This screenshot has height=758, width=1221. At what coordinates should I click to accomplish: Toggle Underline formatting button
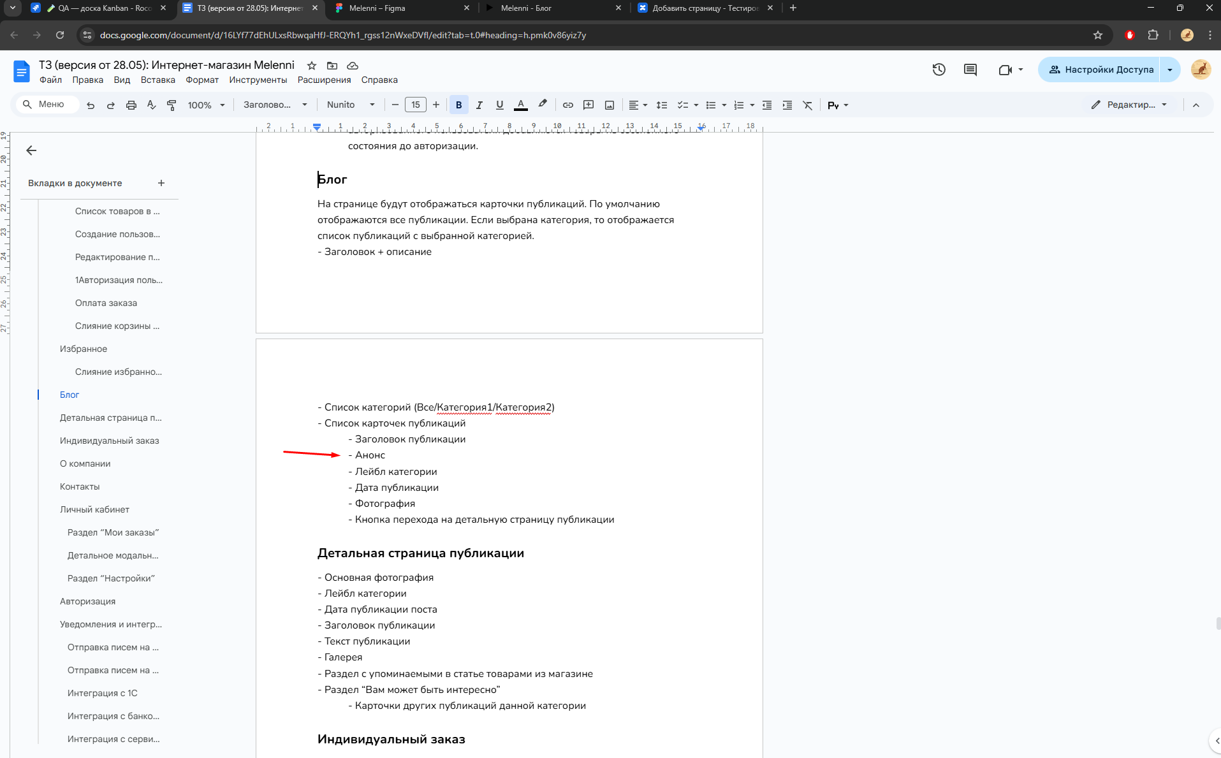pyautogui.click(x=499, y=105)
